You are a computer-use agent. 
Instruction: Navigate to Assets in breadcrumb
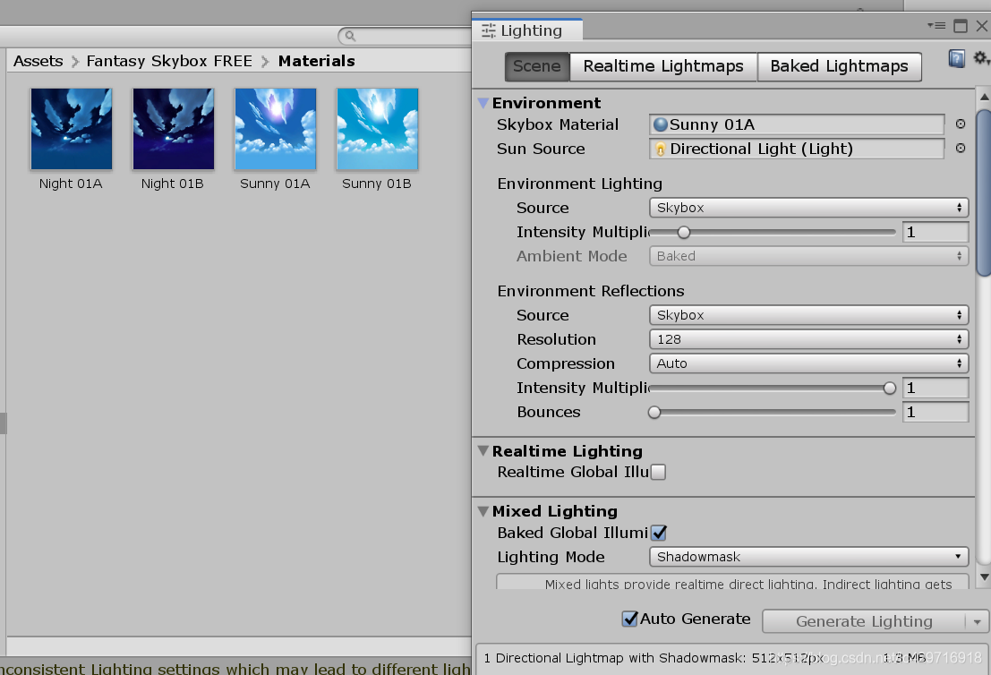tap(38, 61)
